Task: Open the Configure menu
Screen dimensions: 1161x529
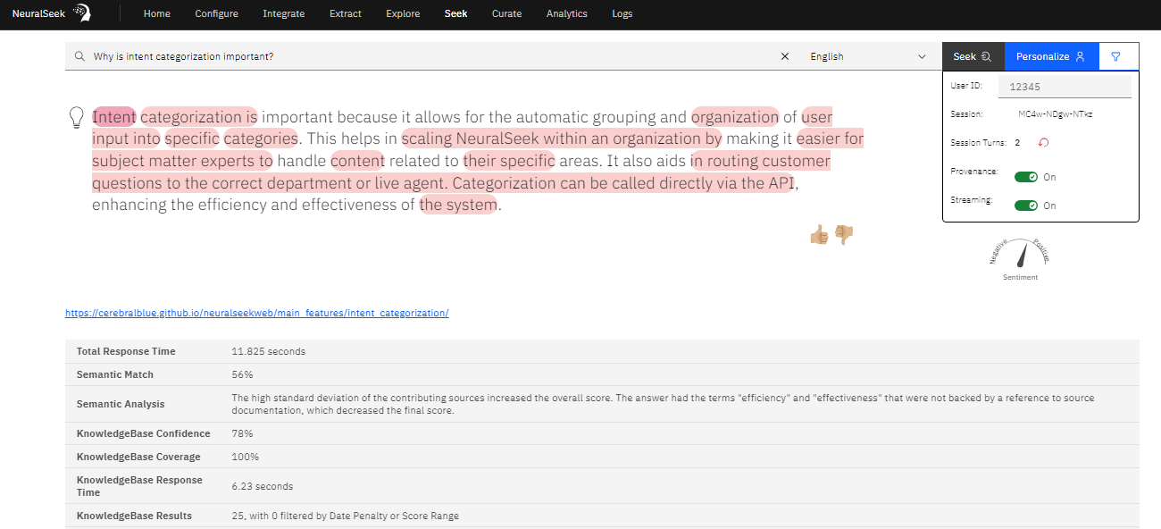Action: 217,13
